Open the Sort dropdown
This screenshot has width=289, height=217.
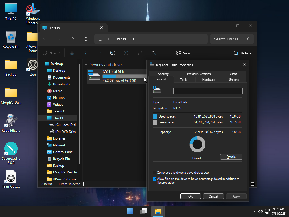tap(160, 53)
